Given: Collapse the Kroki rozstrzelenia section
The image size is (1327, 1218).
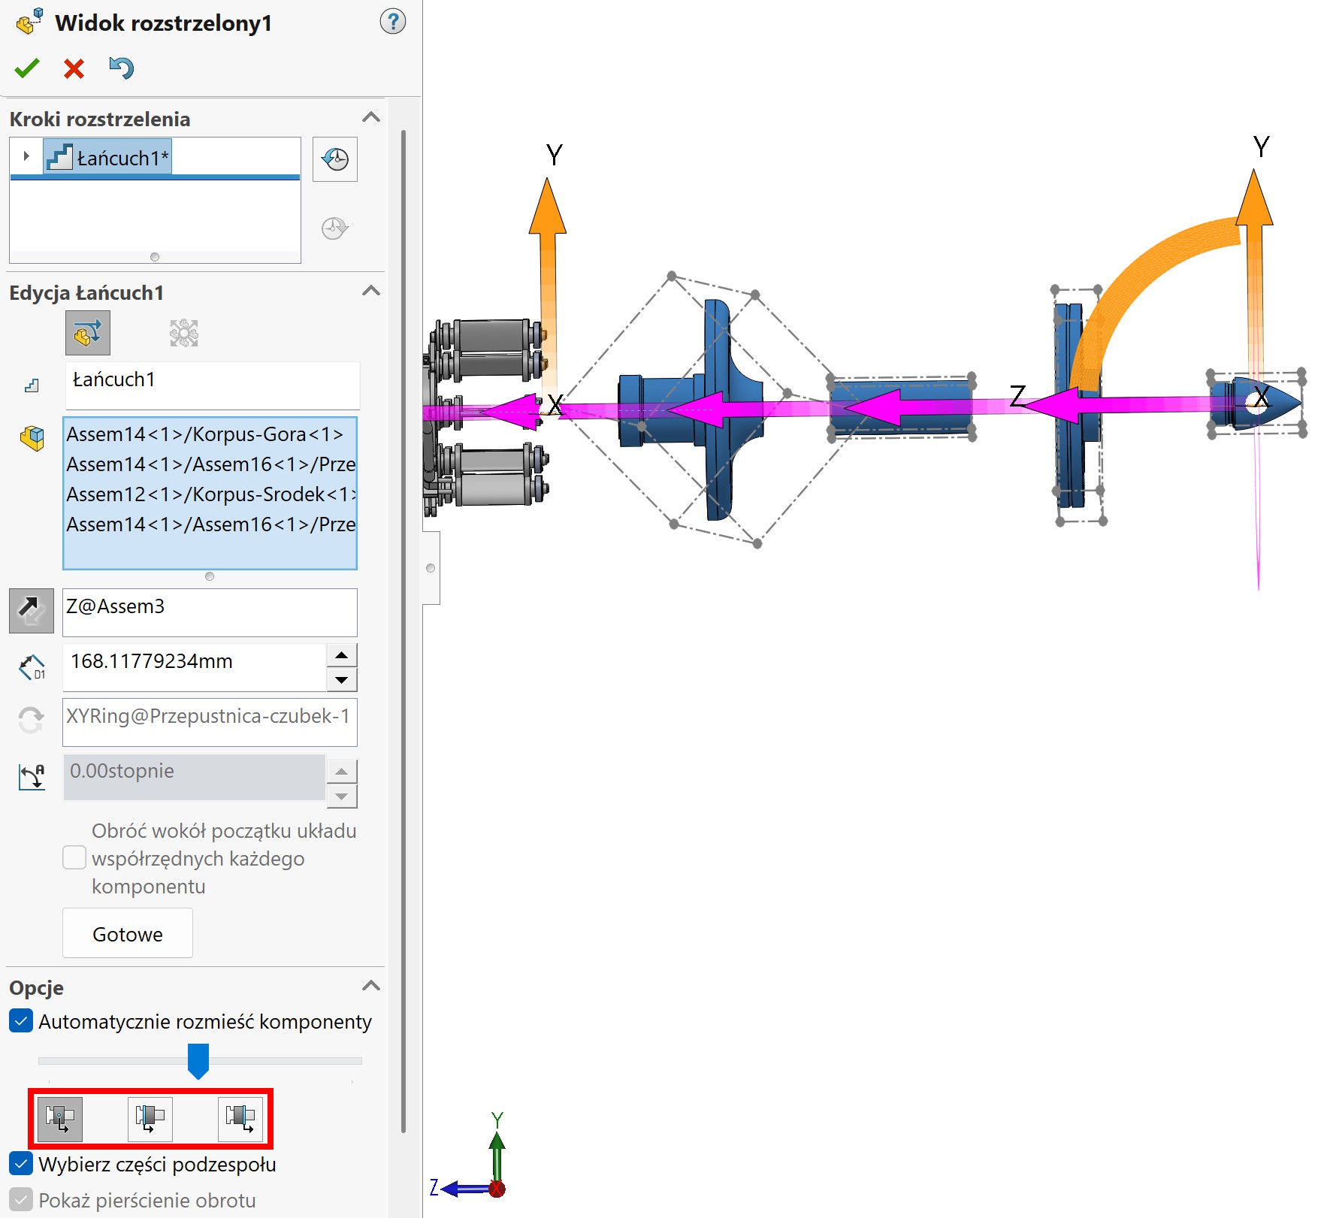Looking at the screenshot, I should [x=370, y=118].
